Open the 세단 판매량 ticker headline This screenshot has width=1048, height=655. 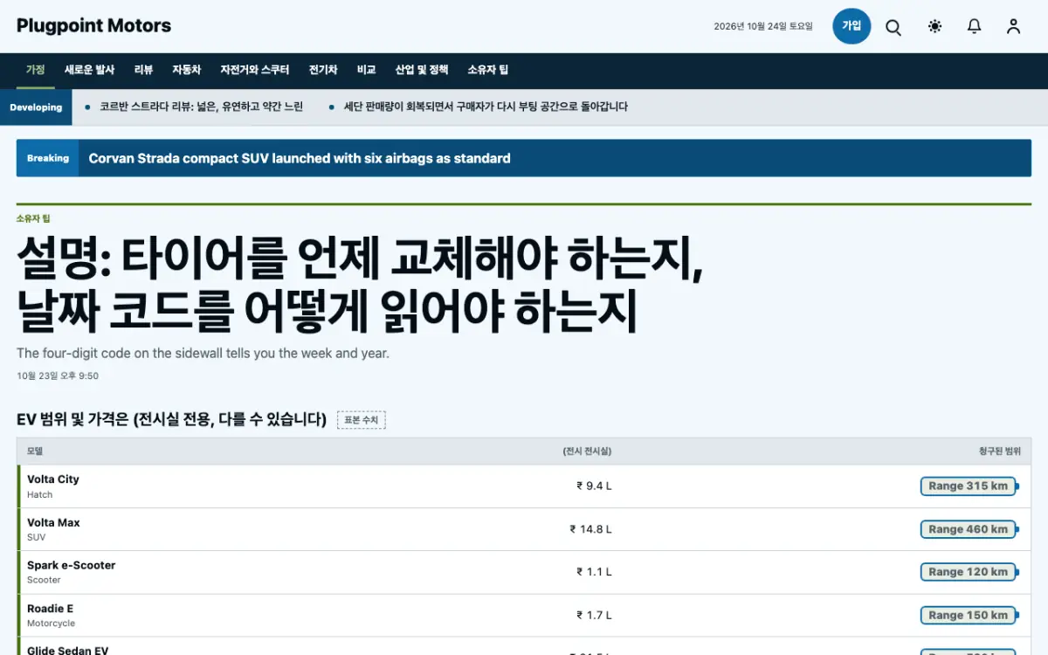tap(486, 107)
